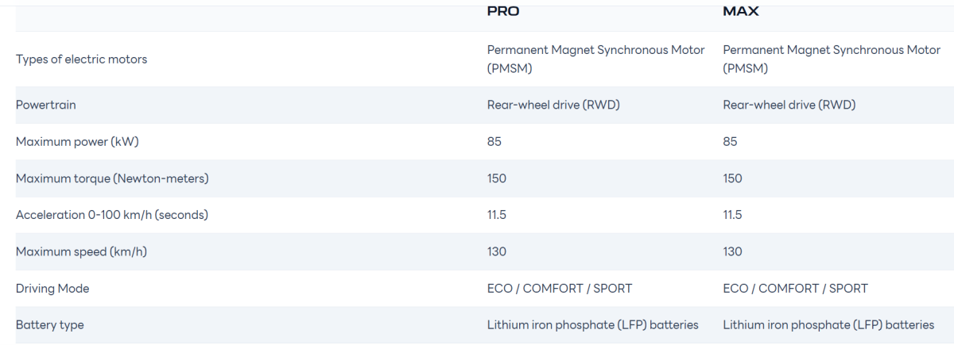Click the Battery type row label
The width and height of the screenshot is (954, 345).
pos(49,325)
